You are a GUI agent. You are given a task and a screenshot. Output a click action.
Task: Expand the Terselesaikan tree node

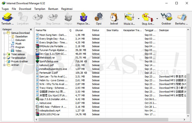click(4, 58)
